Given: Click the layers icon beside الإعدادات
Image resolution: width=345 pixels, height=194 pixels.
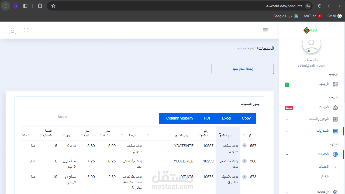Looking at the screenshot, I should (335, 192).
